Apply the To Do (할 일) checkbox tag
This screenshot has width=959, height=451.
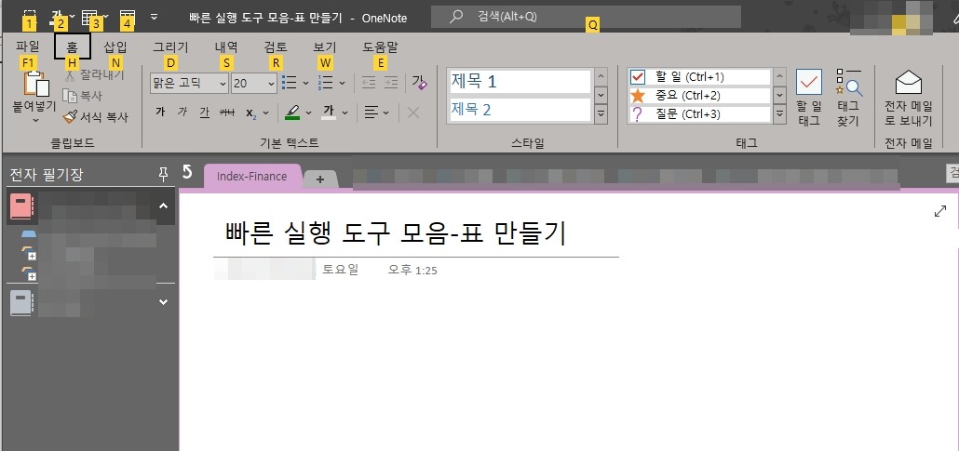[x=699, y=77]
